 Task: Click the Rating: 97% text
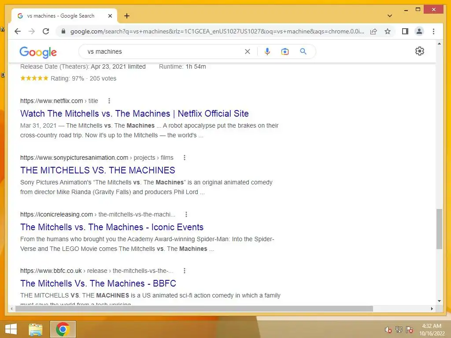(x=67, y=78)
